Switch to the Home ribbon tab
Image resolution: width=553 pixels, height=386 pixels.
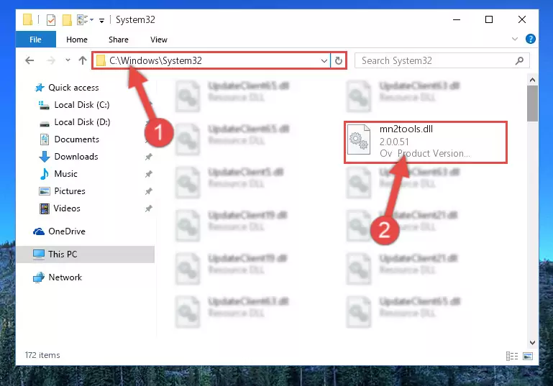click(x=76, y=40)
